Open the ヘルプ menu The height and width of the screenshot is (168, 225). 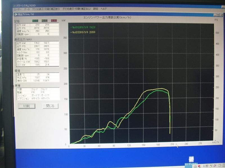pos(103,9)
